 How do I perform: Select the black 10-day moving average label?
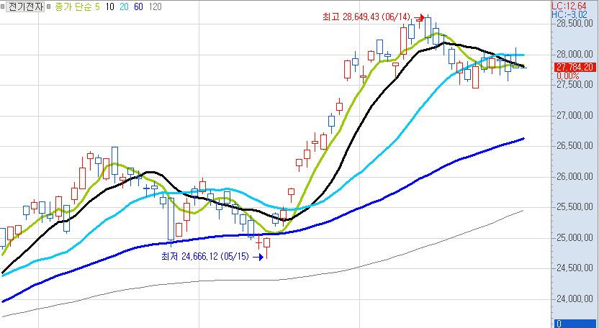pyautogui.click(x=109, y=6)
